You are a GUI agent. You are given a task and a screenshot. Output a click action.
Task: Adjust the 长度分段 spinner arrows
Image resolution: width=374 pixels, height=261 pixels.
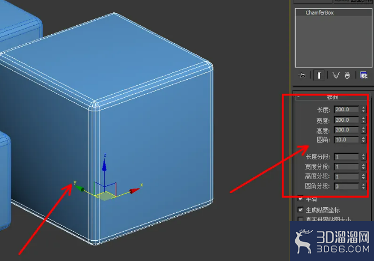click(363, 157)
